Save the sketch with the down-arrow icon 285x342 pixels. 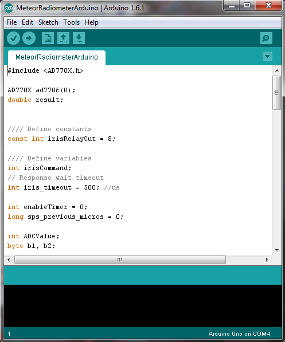[x=79, y=38]
